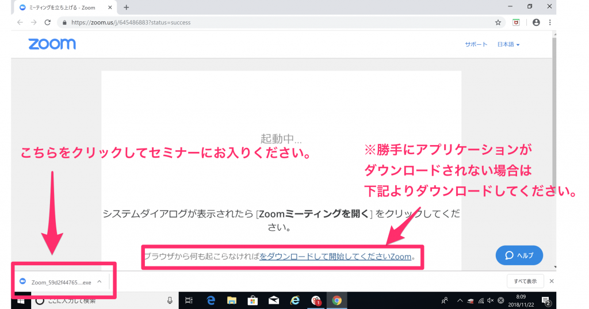This screenshot has width=589, height=309.
Task: Launch Microsoft Edge from taskbar
Action: click(x=211, y=300)
